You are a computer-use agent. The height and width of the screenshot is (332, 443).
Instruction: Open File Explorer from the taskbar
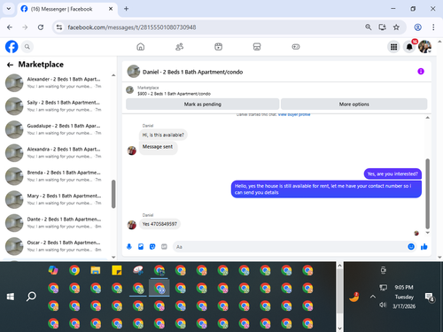tap(96, 270)
